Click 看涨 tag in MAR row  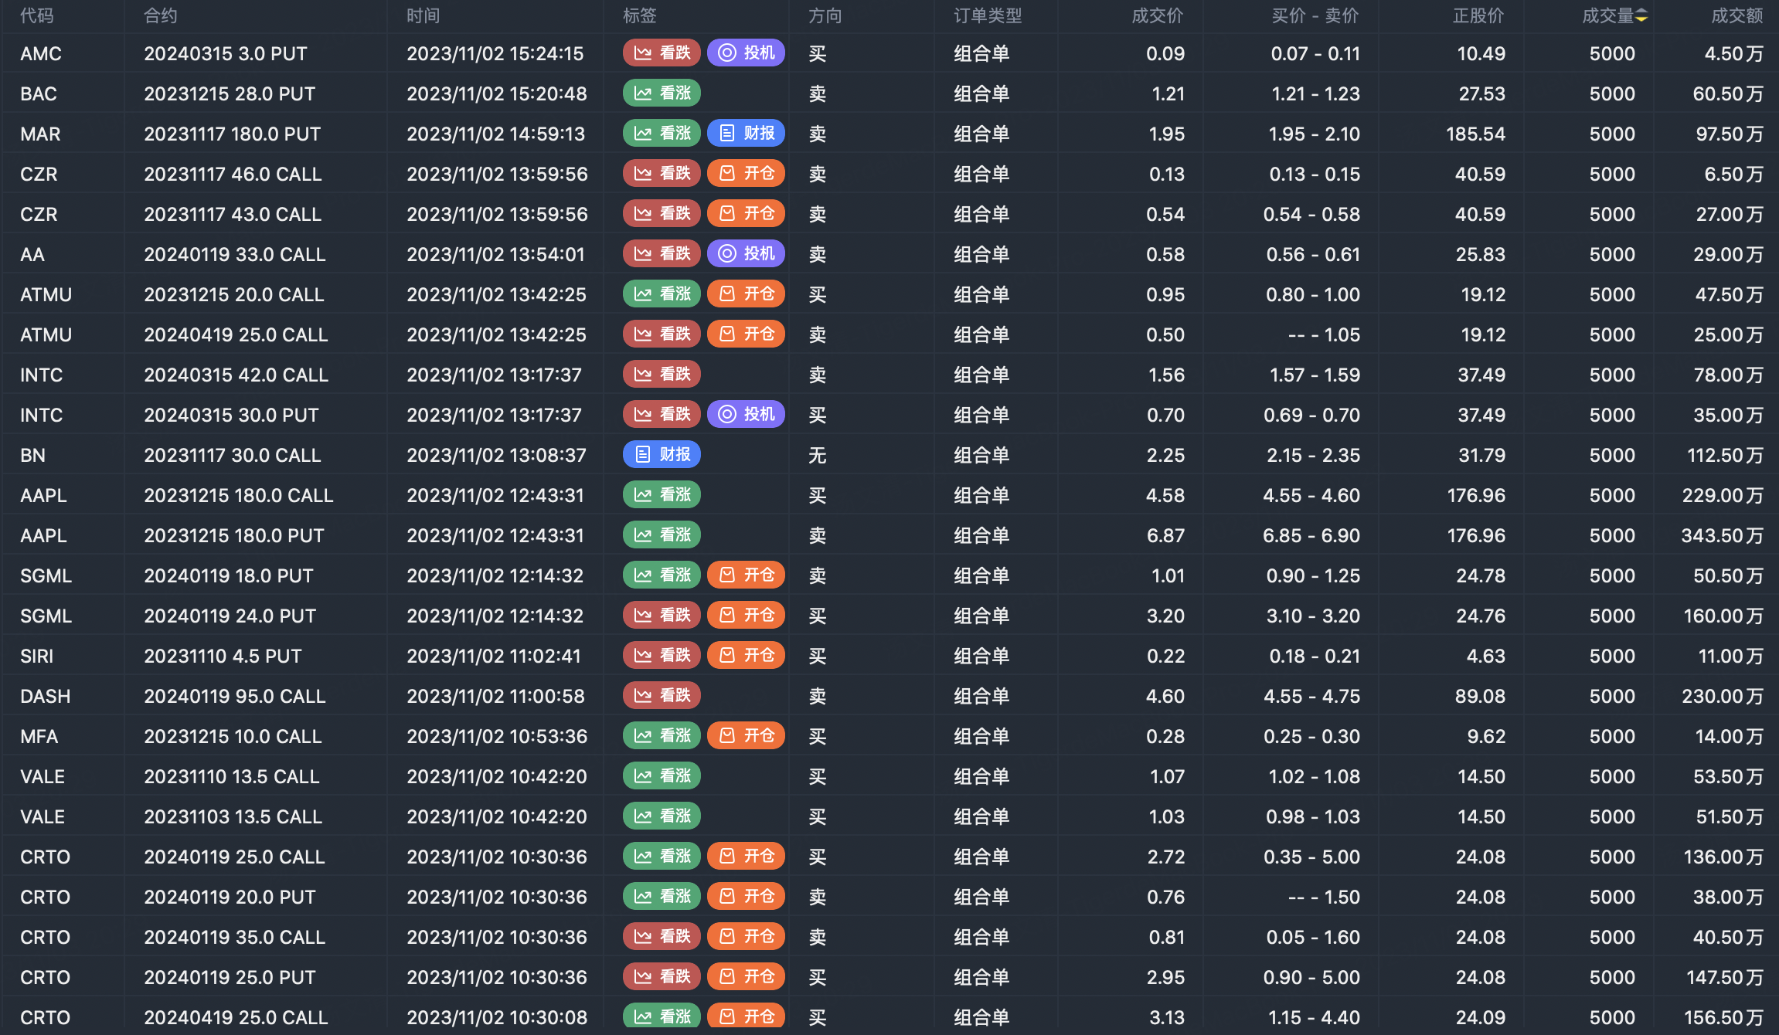click(x=662, y=133)
